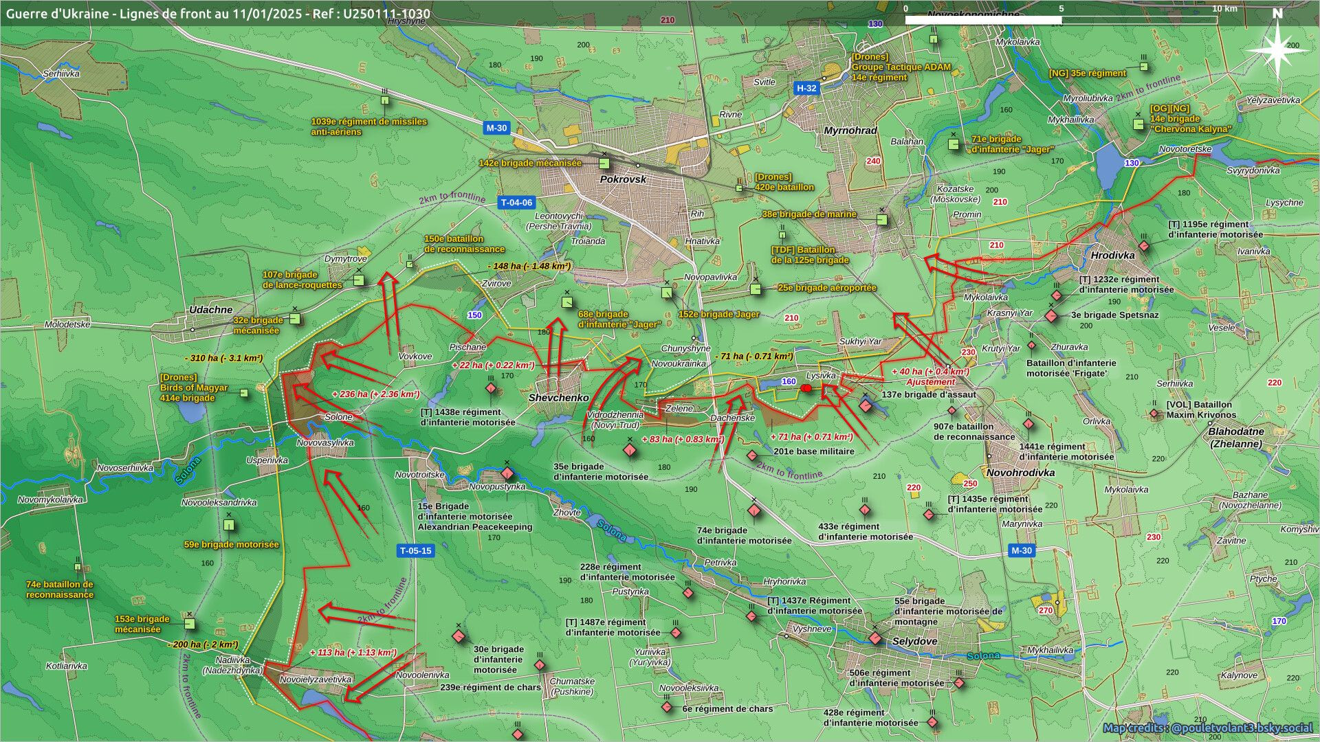
Task: Click the 71e brigade Jager unit square
Action: point(954,144)
